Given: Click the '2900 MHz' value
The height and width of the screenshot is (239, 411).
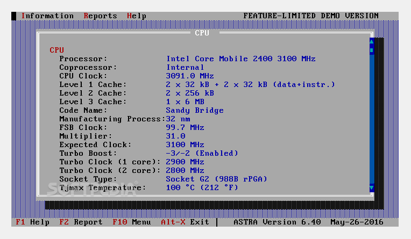Looking at the screenshot, I should click(185, 162).
